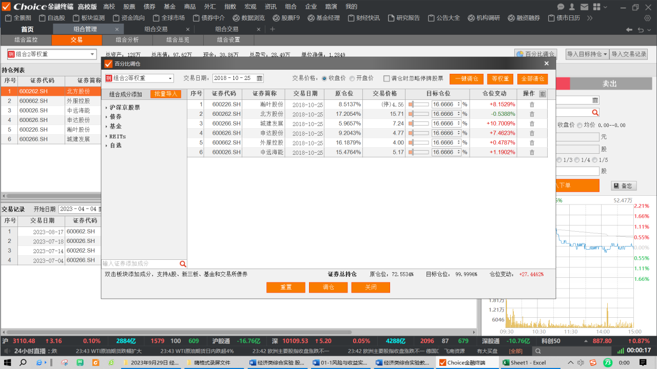Go to the 首页 tab
Screen dimensions: 657x369
(x=27, y=29)
